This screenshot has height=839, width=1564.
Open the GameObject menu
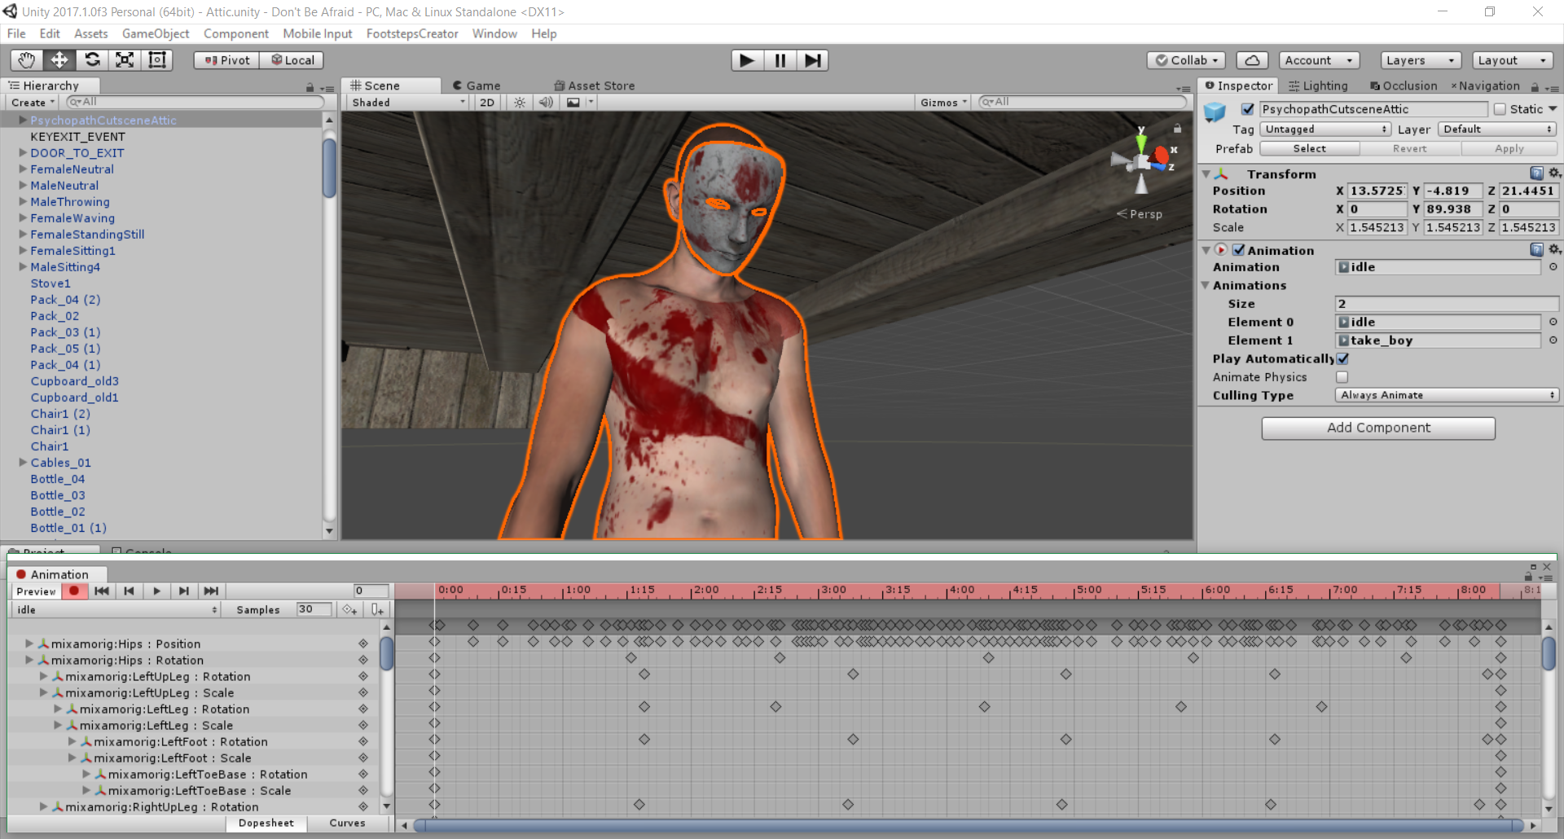155,33
